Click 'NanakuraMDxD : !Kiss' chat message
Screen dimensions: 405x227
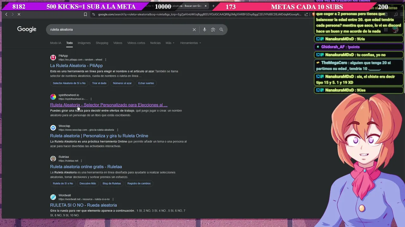(359, 90)
